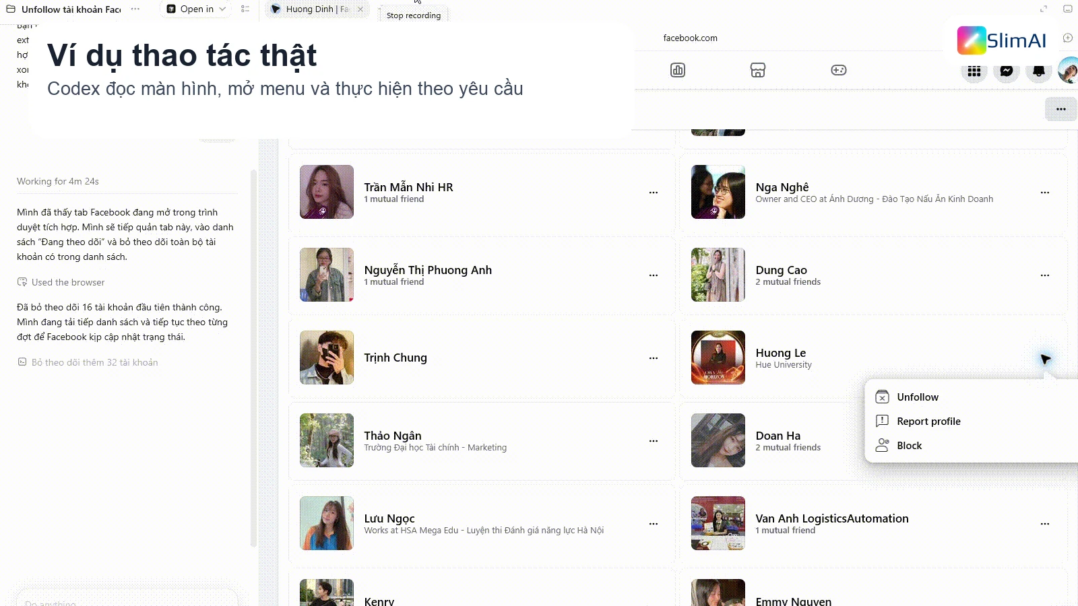Open the Facebook bar chart dashboard icon
The image size is (1078, 606).
tap(678, 70)
